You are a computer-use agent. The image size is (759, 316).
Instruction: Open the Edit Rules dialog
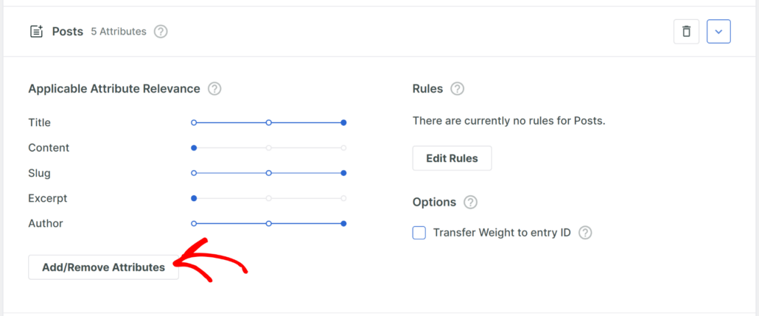[452, 158]
